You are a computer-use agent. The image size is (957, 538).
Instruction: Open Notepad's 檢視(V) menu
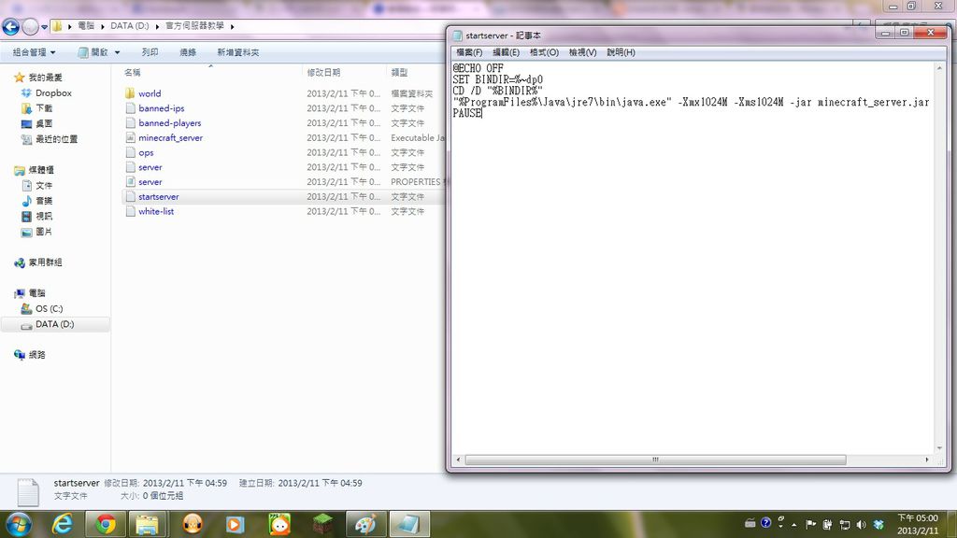coord(582,52)
